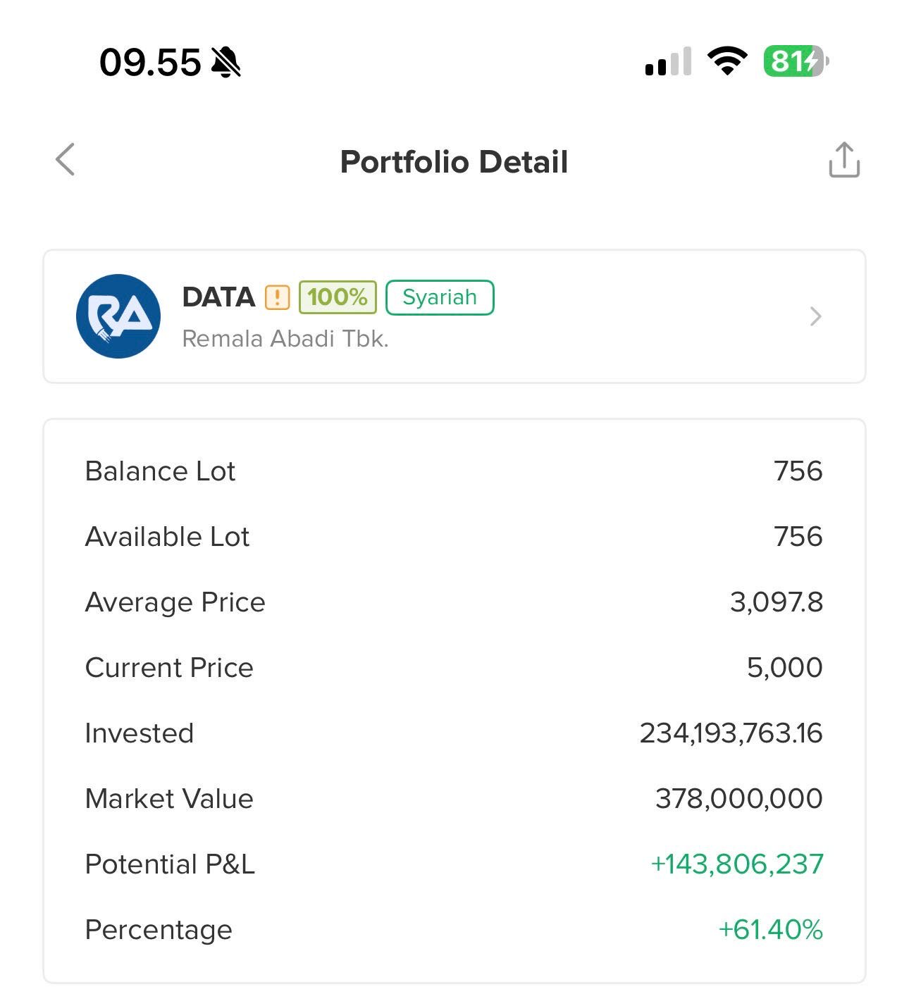The image size is (909, 994).
Task: Tap the orange exclamation warning icon
Action: coord(277,297)
